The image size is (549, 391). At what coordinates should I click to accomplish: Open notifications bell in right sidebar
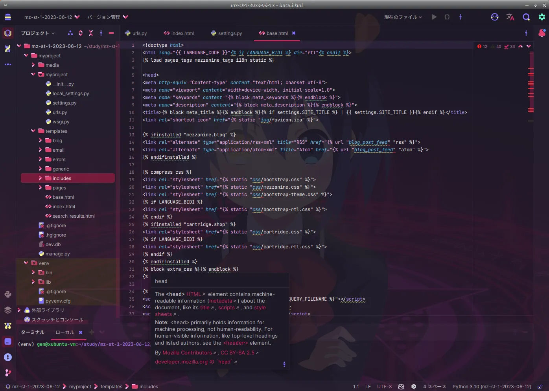coord(542,33)
